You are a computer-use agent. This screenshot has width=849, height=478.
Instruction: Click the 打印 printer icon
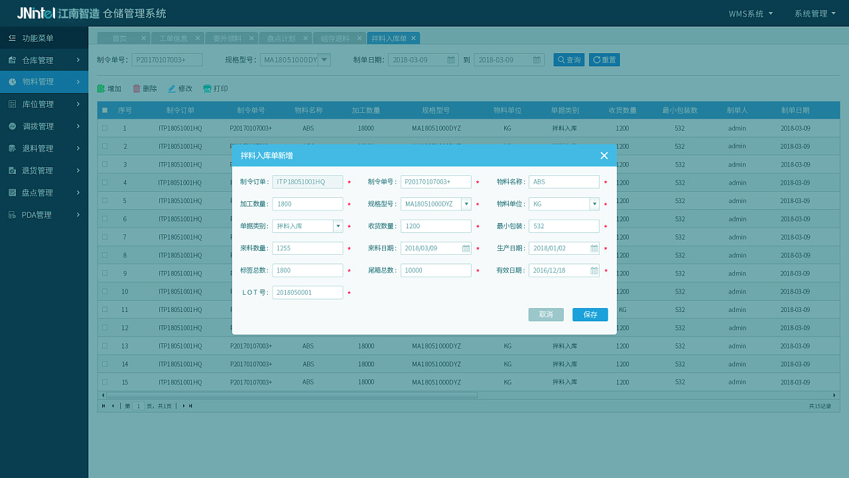pos(207,89)
